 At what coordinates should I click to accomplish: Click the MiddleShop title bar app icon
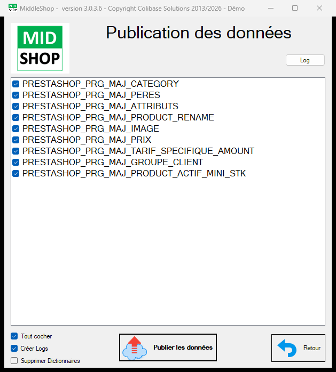13,8
